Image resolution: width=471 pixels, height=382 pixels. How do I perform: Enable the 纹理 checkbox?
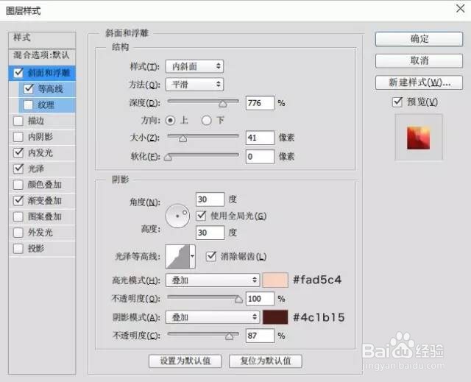(29, 105)
